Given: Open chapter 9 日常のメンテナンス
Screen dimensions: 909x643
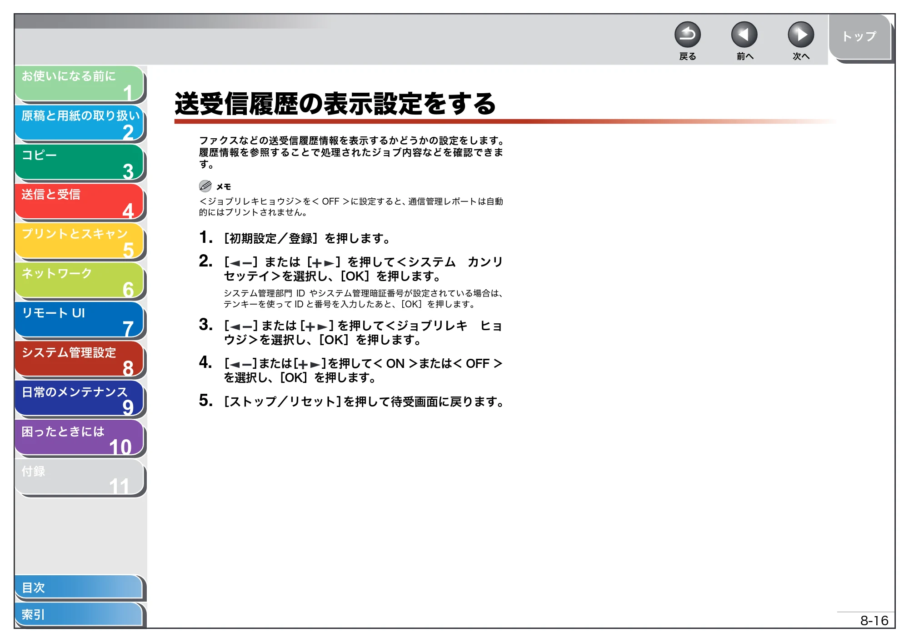Looking at the screenshot, I should (x=80, y=399).
